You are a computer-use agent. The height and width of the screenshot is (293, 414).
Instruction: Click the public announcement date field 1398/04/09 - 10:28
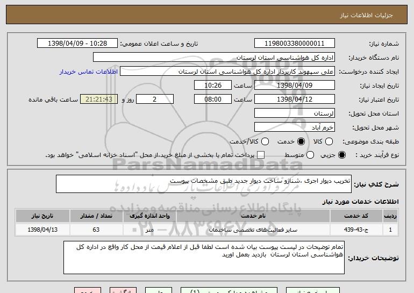tap(77, 44)
